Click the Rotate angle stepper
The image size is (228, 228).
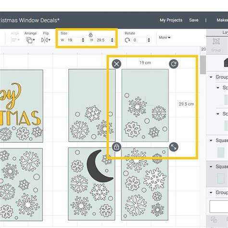149,40
